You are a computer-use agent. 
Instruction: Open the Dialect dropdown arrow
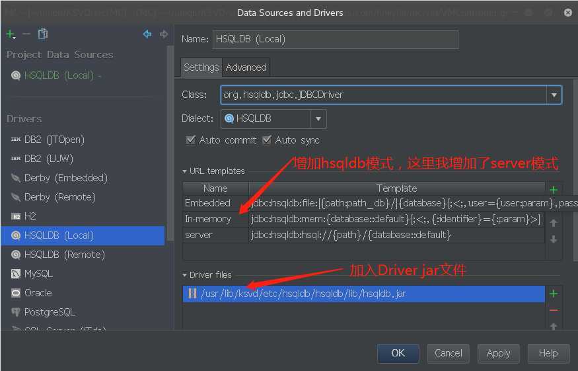point(318,119)
